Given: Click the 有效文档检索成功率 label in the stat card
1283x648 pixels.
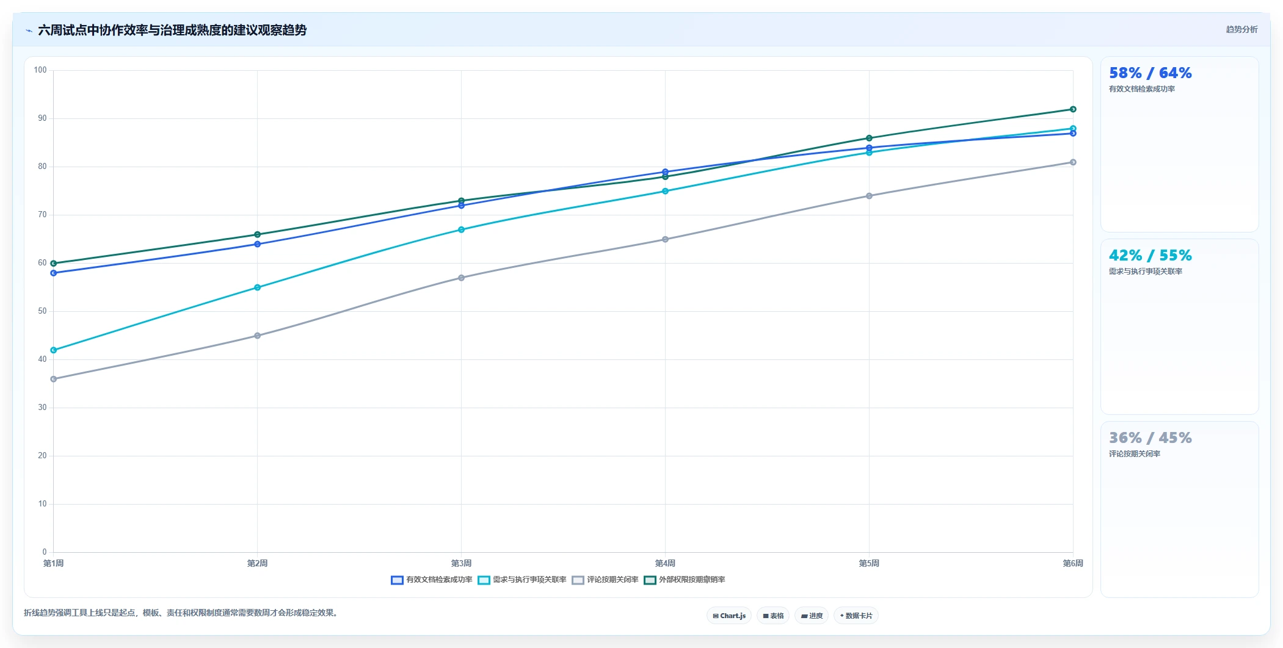Looking at the screenshot, I should [1142, 89].
